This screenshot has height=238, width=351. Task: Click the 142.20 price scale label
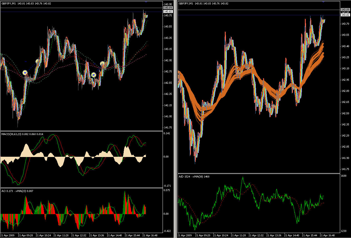click(x=345, y=136)
